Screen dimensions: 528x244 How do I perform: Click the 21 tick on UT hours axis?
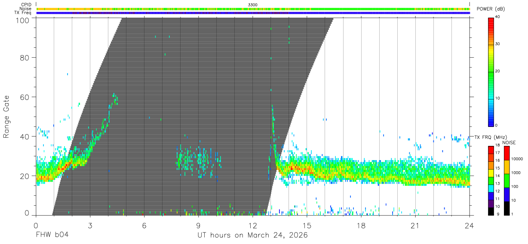(415, 225)
